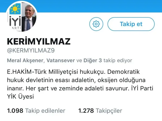162x121 pixels.
Task: Open the sun emblem in the avatar
Action: click(x=15, y=9)
